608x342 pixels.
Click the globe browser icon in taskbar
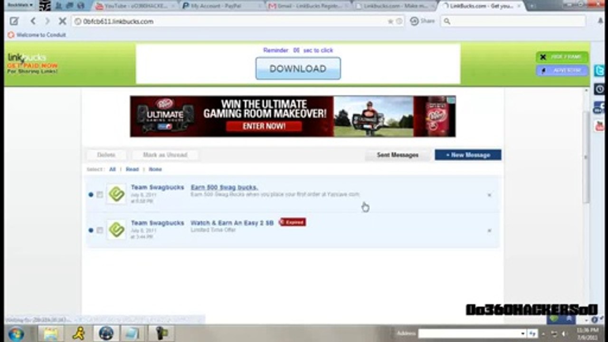click(x=106, y=333)
